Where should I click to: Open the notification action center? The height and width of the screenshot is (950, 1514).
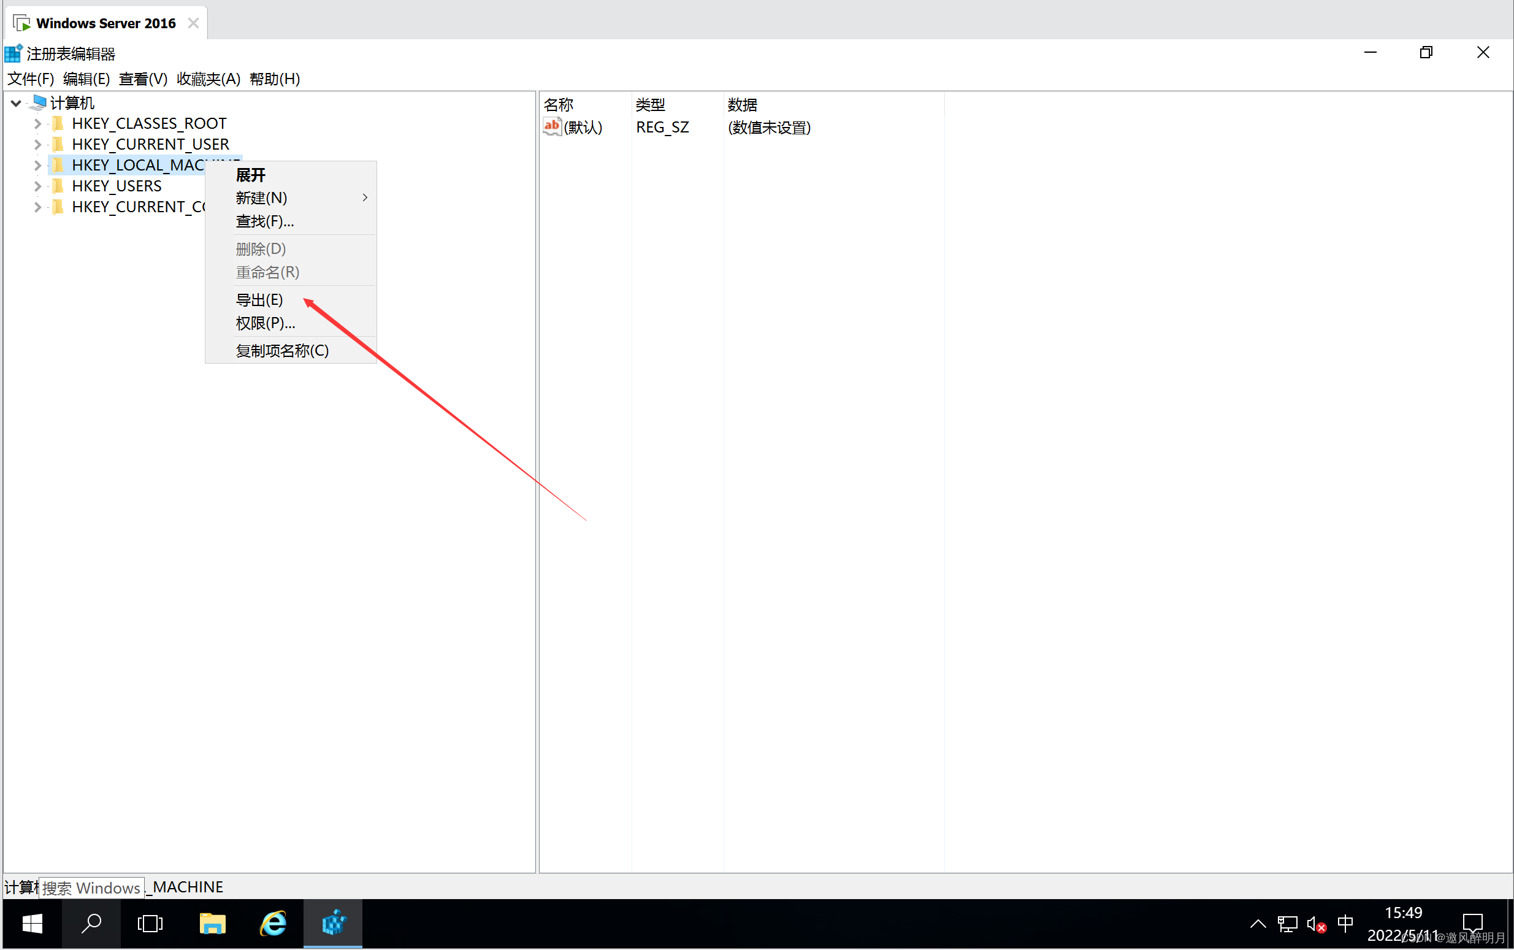click(x=1472, y=924)
